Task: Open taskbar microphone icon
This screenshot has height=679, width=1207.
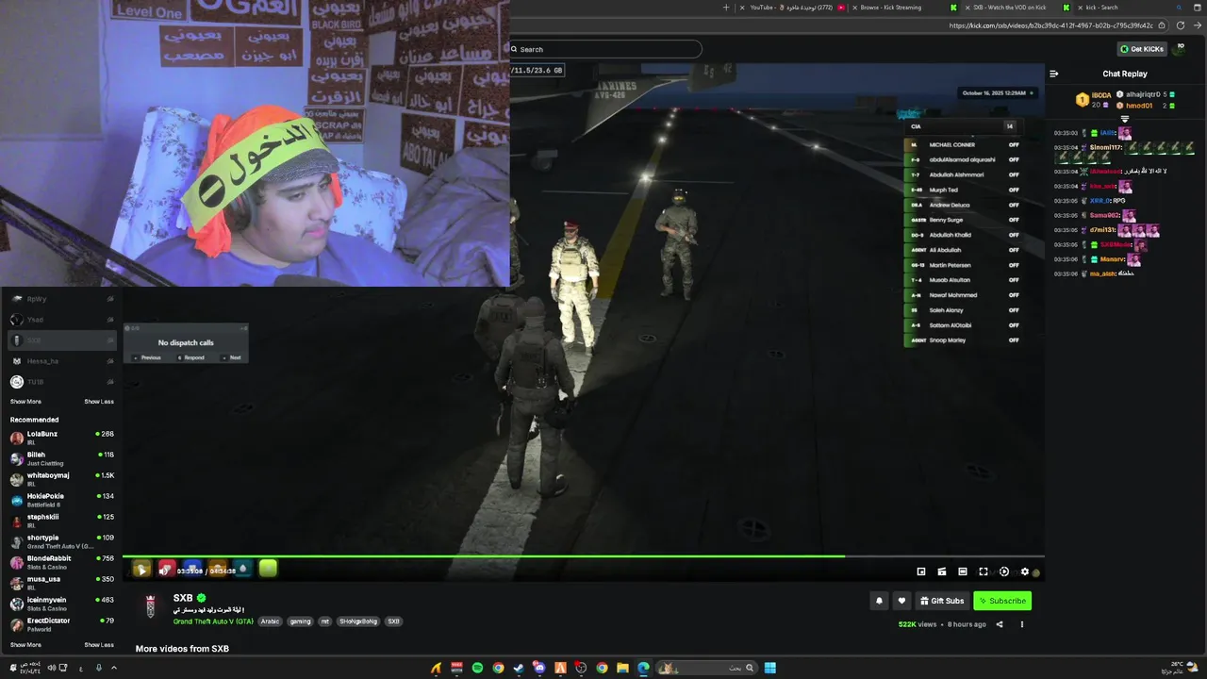Action: click(99, 668)
